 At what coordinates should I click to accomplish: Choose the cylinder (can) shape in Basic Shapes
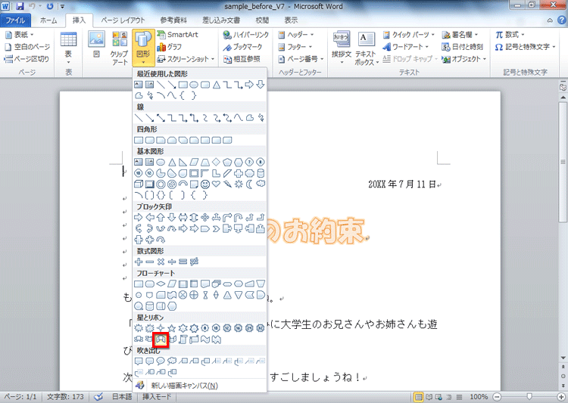(x=261, y=173)
